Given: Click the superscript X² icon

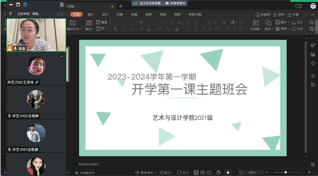Looking at the screenshot, I should point(159,29).
